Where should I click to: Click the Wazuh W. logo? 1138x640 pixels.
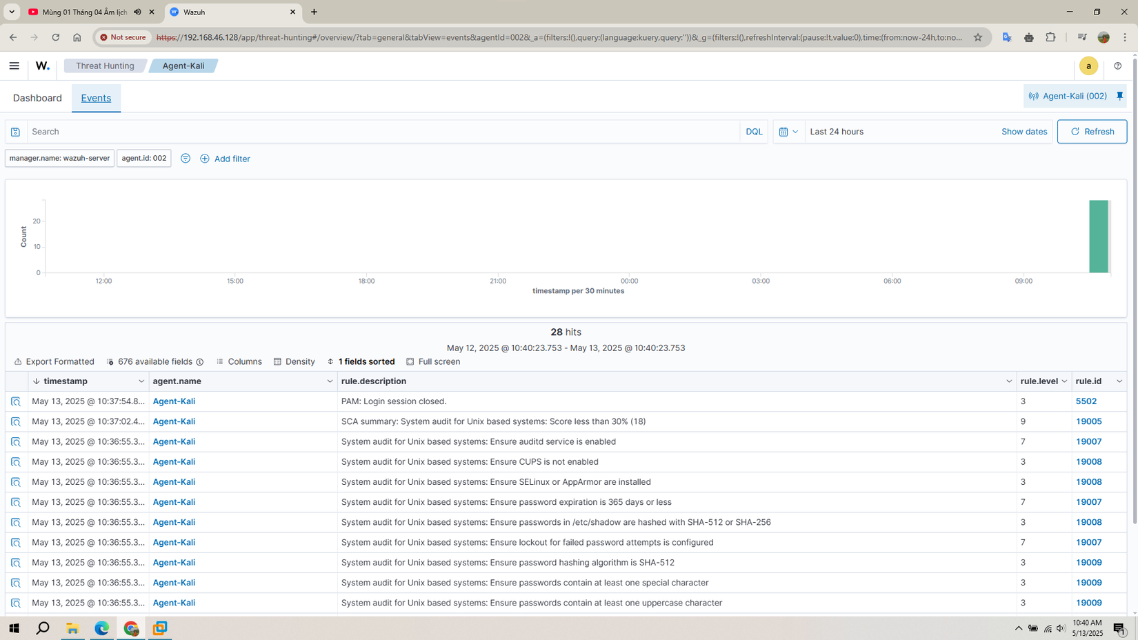43,66
